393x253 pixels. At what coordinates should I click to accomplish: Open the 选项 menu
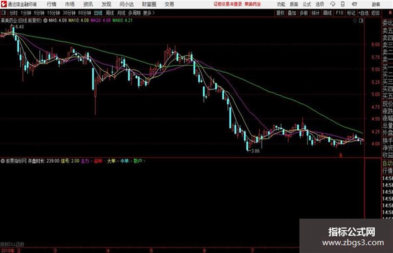pyautogui.click(x=319, y=4)
